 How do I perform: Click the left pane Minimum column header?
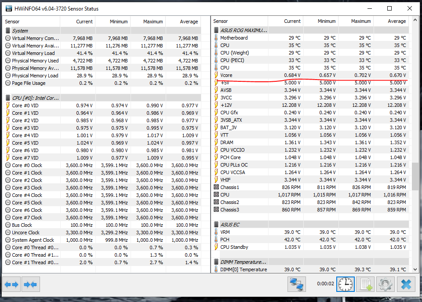[x=113, y=22]
